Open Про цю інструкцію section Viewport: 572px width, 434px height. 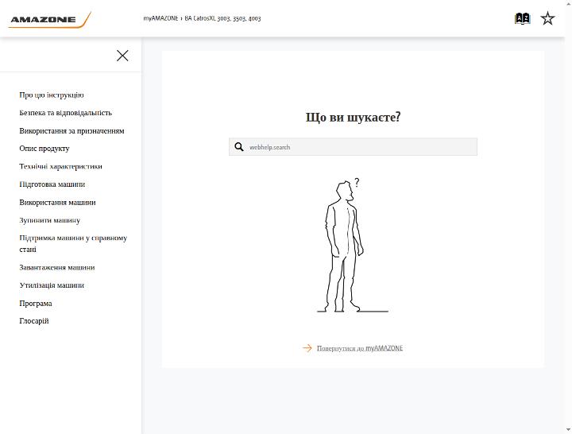tap(52, 95)
